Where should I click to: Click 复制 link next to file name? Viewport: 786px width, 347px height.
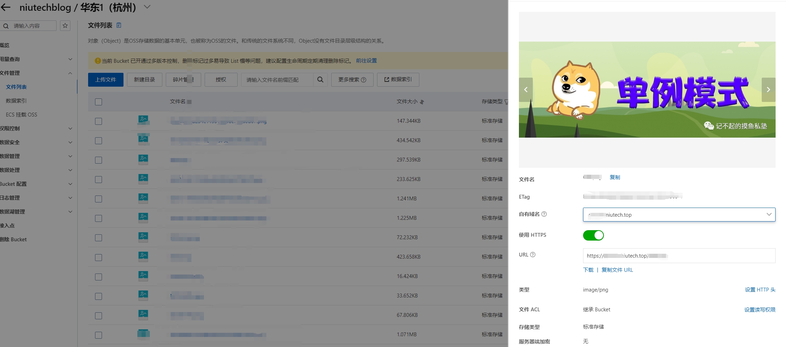click(615, 177)
